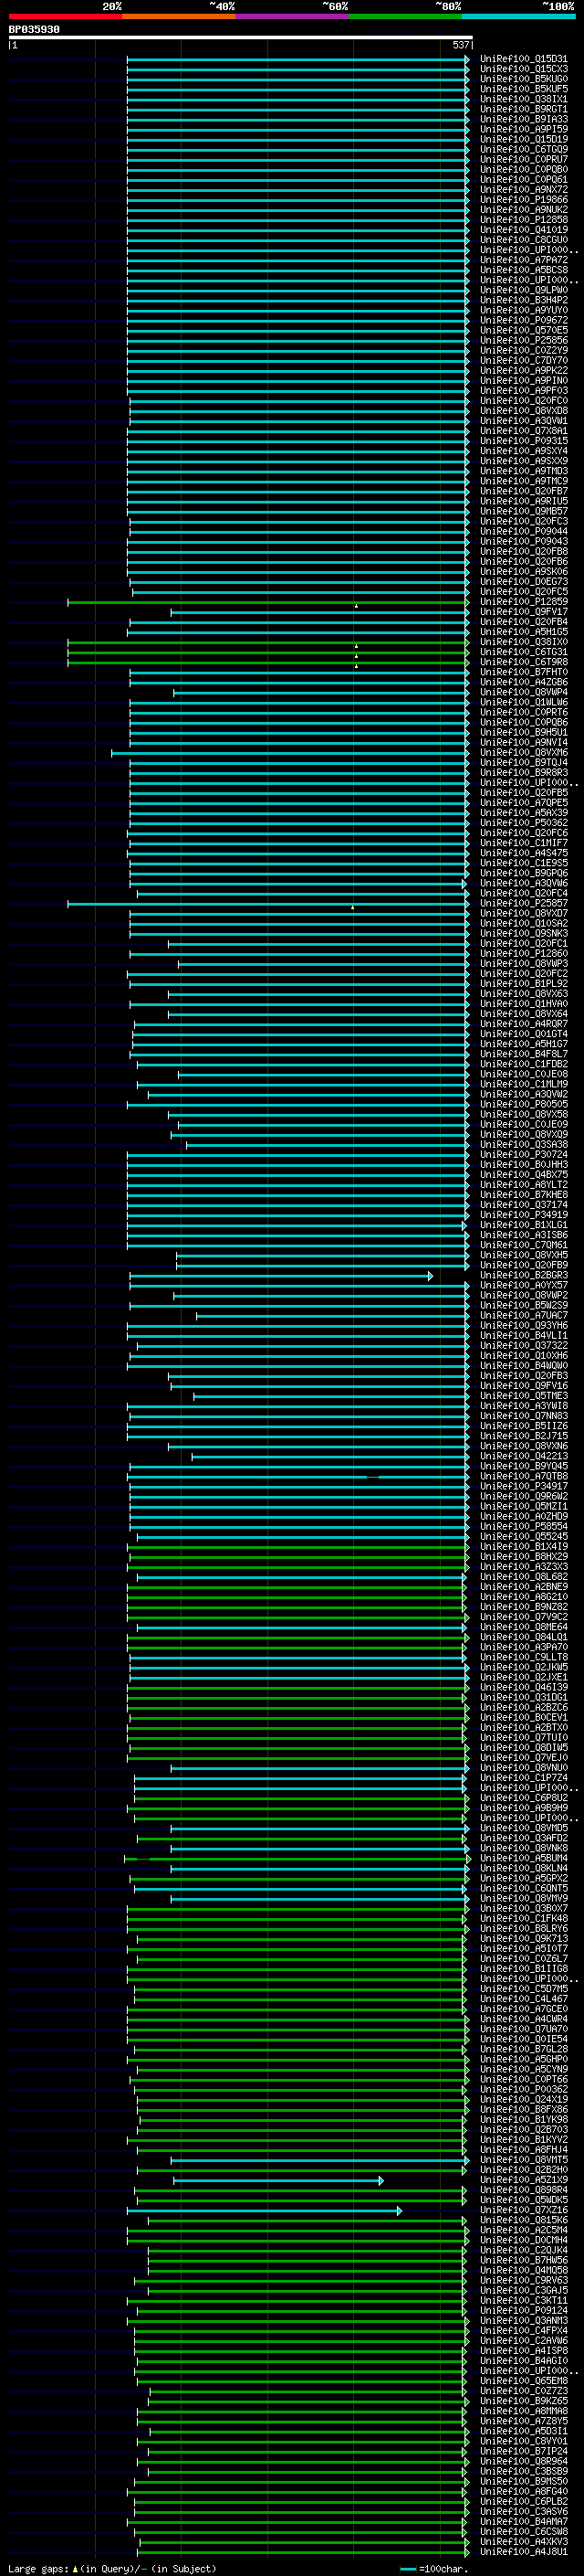
Task: Select hit label UniRef100_A7QPE5
Action: [x=523, y=803]
